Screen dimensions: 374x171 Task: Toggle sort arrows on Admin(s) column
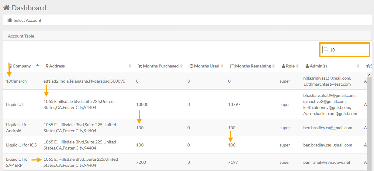click(x=358, y=66)
